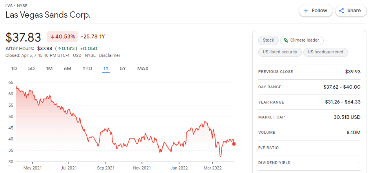Show the MAX range chart
368x173 pixels.
[143, 69]
